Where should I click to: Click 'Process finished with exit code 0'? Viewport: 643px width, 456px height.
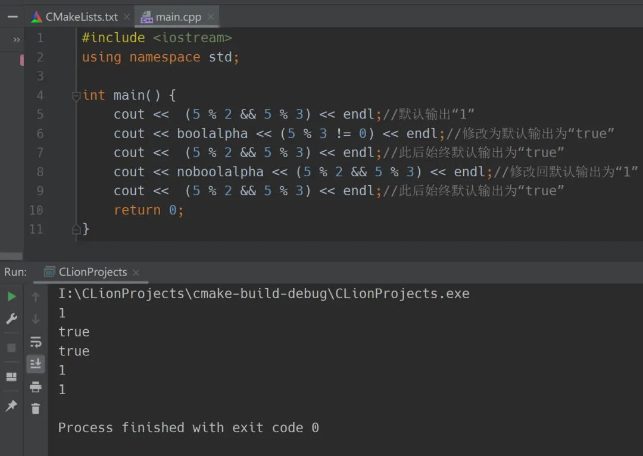pos(188,427)
